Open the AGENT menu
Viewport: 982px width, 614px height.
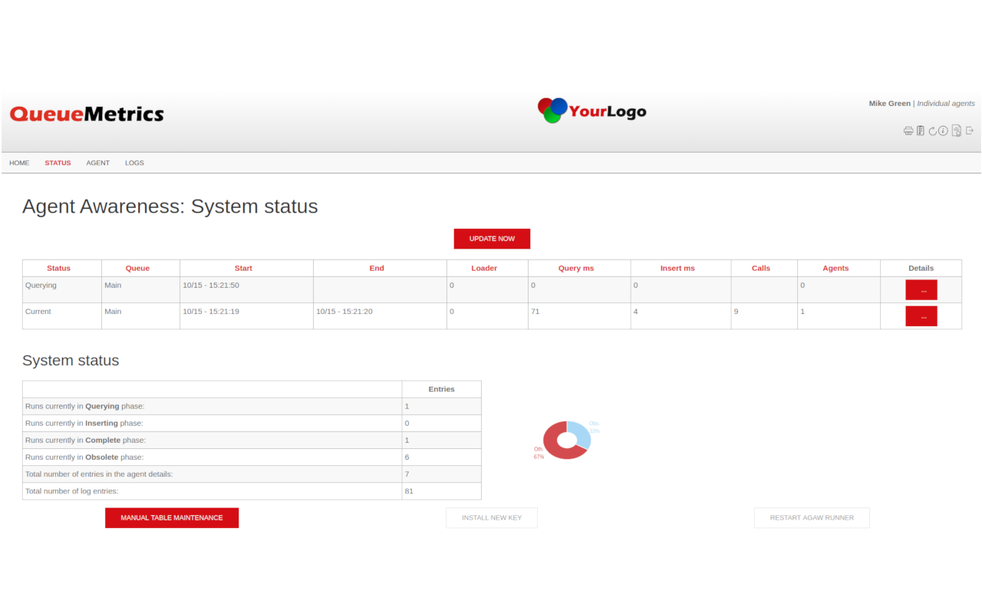[x=98, y=163]
